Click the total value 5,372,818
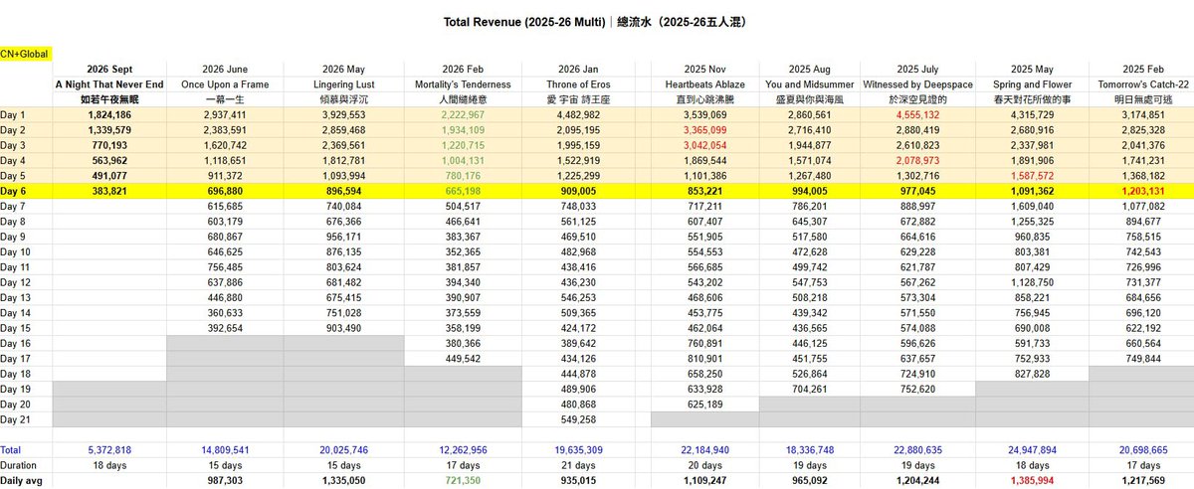 (111, 449)
